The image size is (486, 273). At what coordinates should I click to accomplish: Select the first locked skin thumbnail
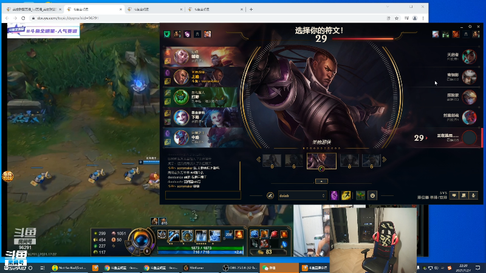click(272, 161)
